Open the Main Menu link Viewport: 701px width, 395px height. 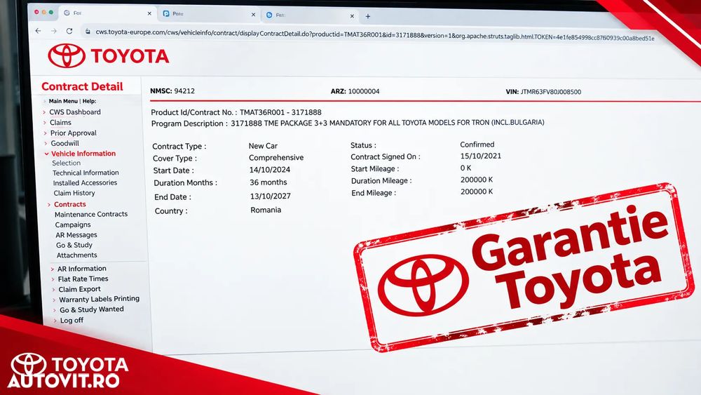(x=63, y=101)
